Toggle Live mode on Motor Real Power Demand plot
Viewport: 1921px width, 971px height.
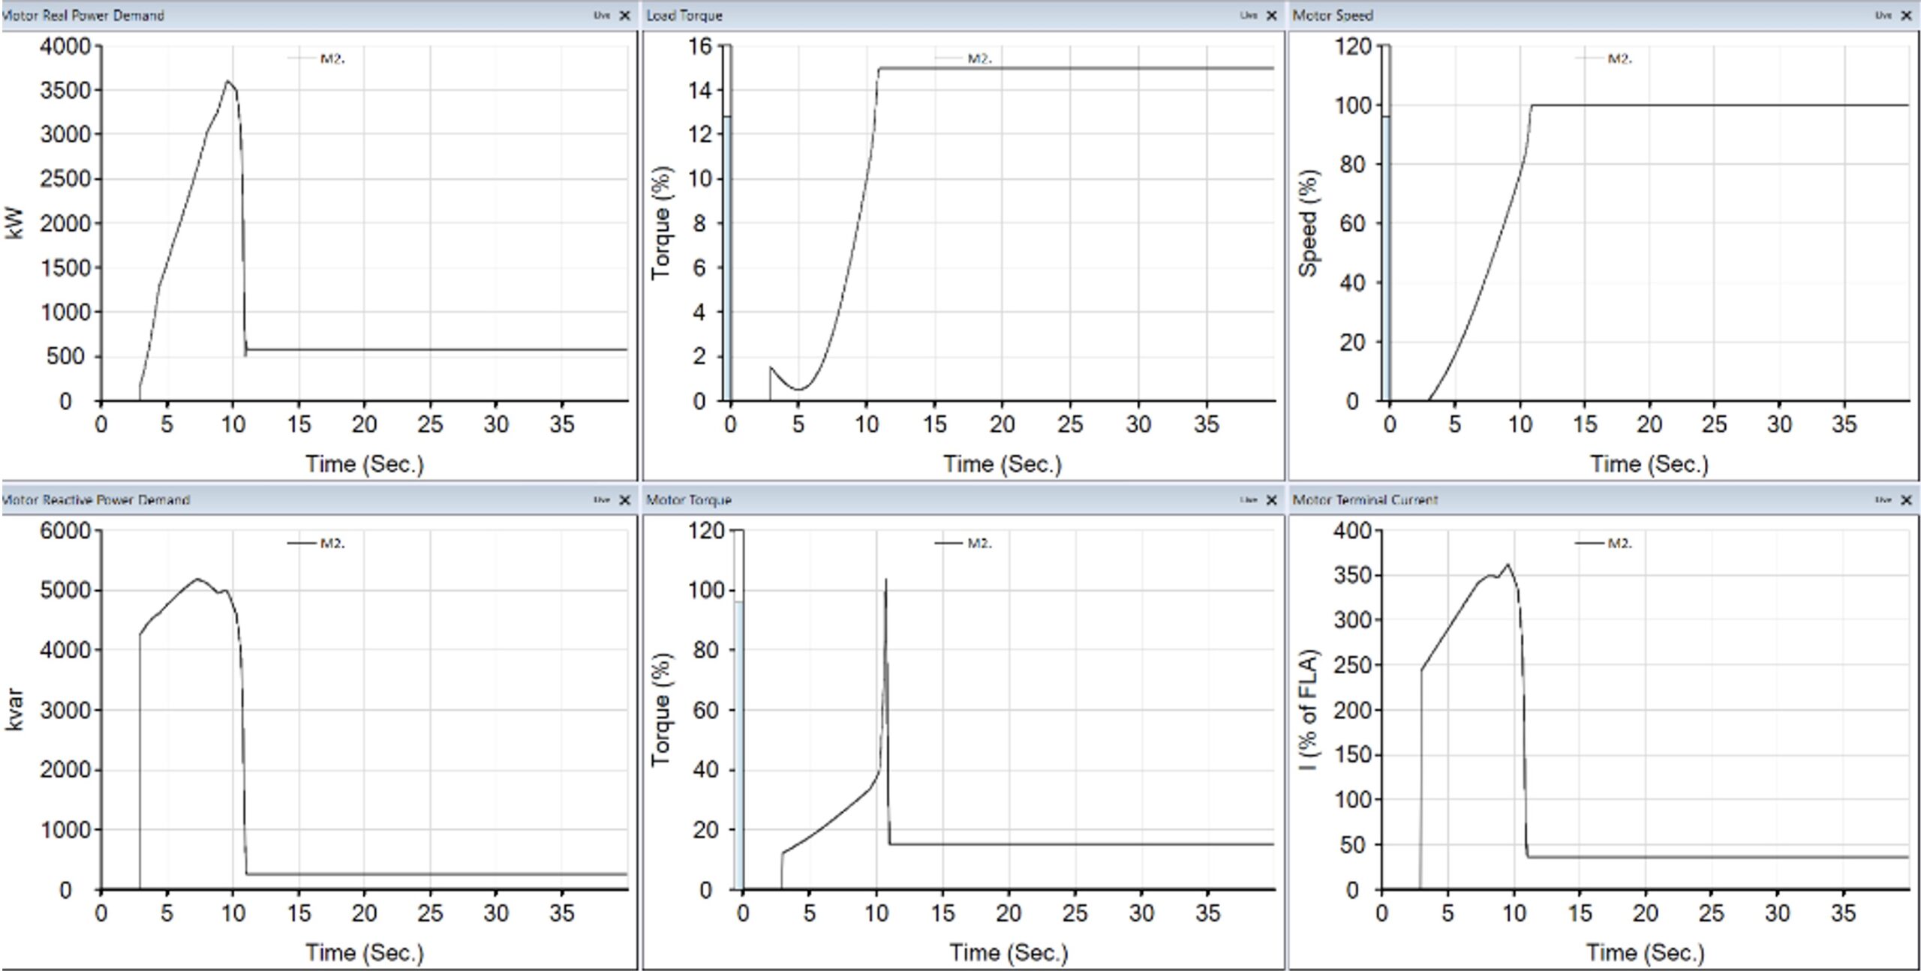pyautogui.click(x=601, y=15)
